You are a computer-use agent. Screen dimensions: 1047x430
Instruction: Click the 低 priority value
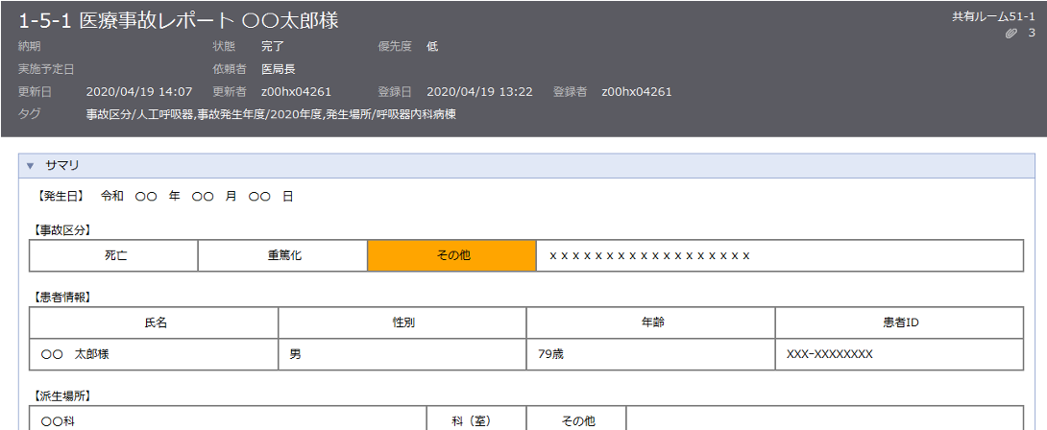[x=432, y=46]
